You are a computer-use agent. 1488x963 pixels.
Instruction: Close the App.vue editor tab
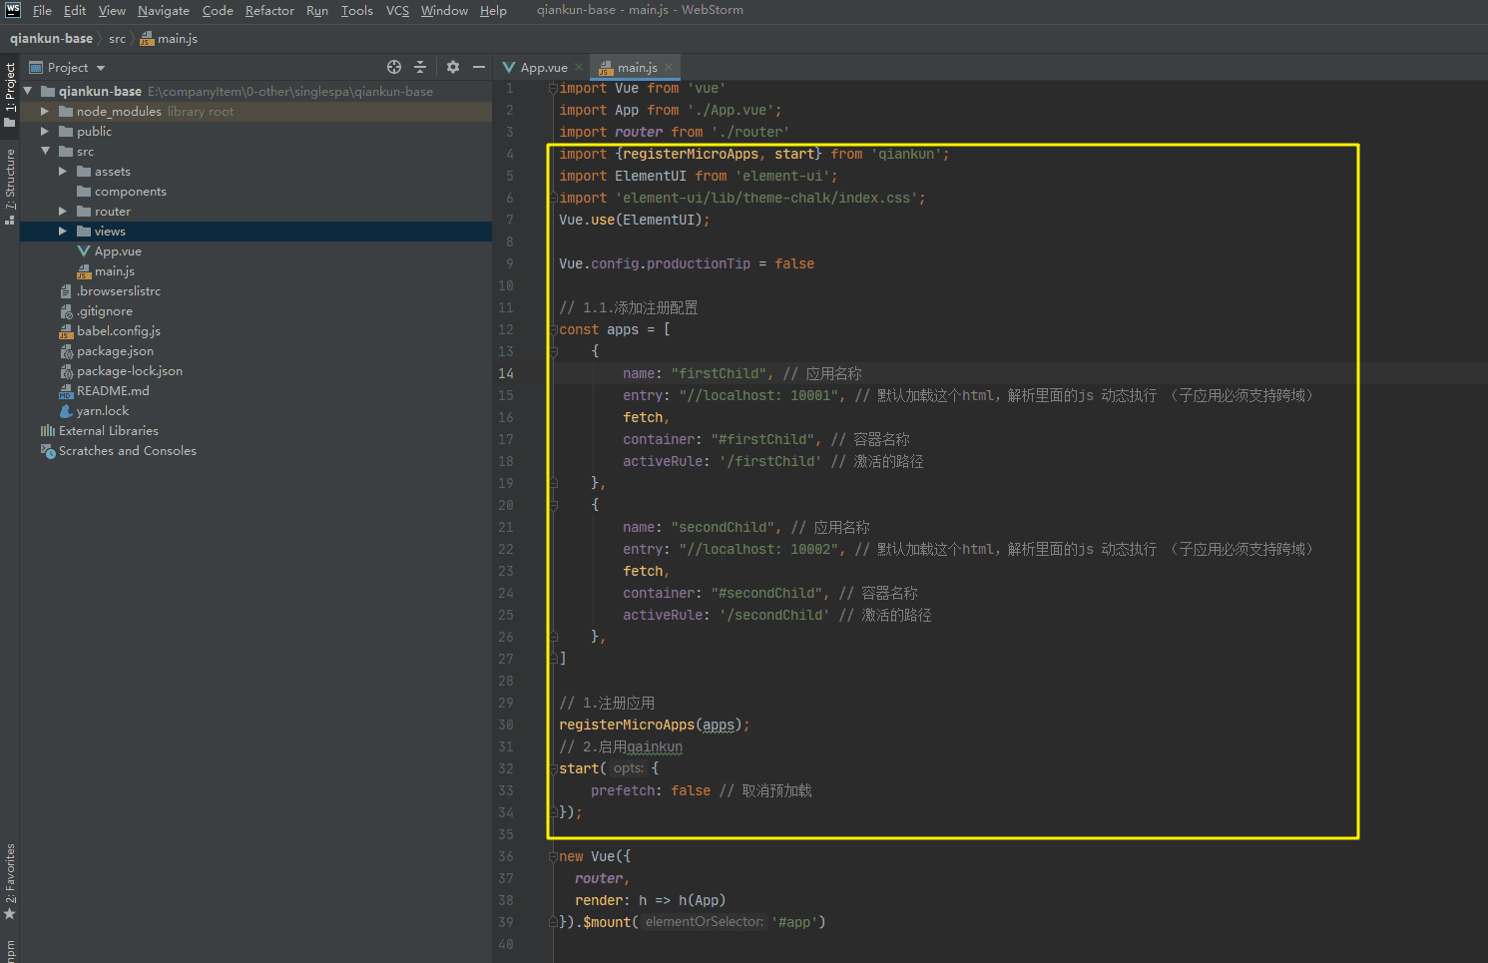point(579,67)
